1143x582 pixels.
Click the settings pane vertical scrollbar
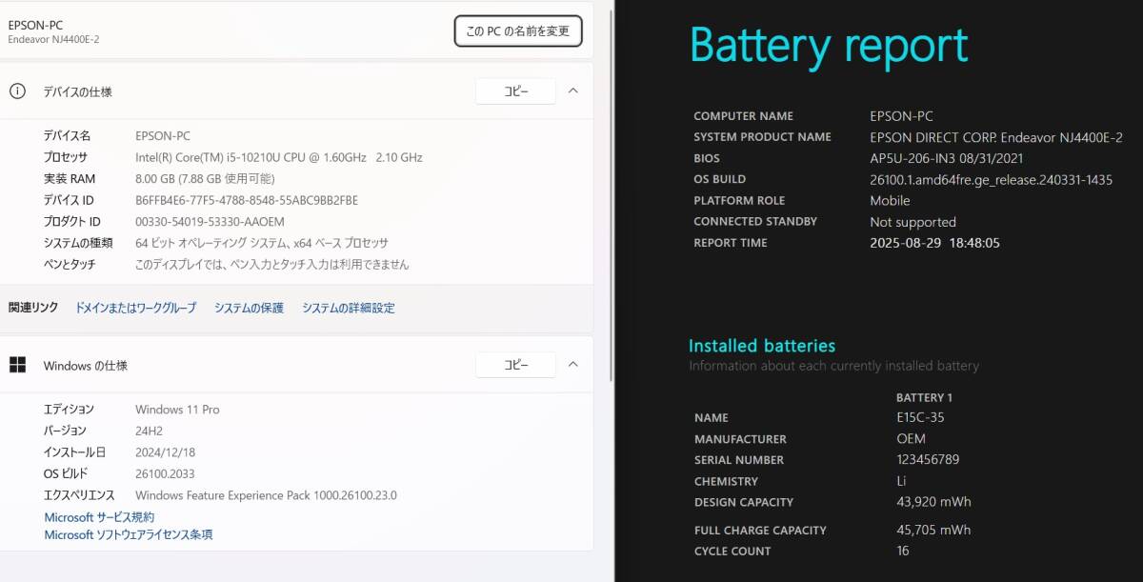612,191
